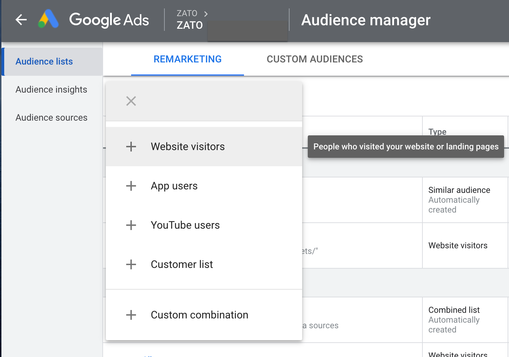Open Audience lists in the sidebar

coord(52,62)
